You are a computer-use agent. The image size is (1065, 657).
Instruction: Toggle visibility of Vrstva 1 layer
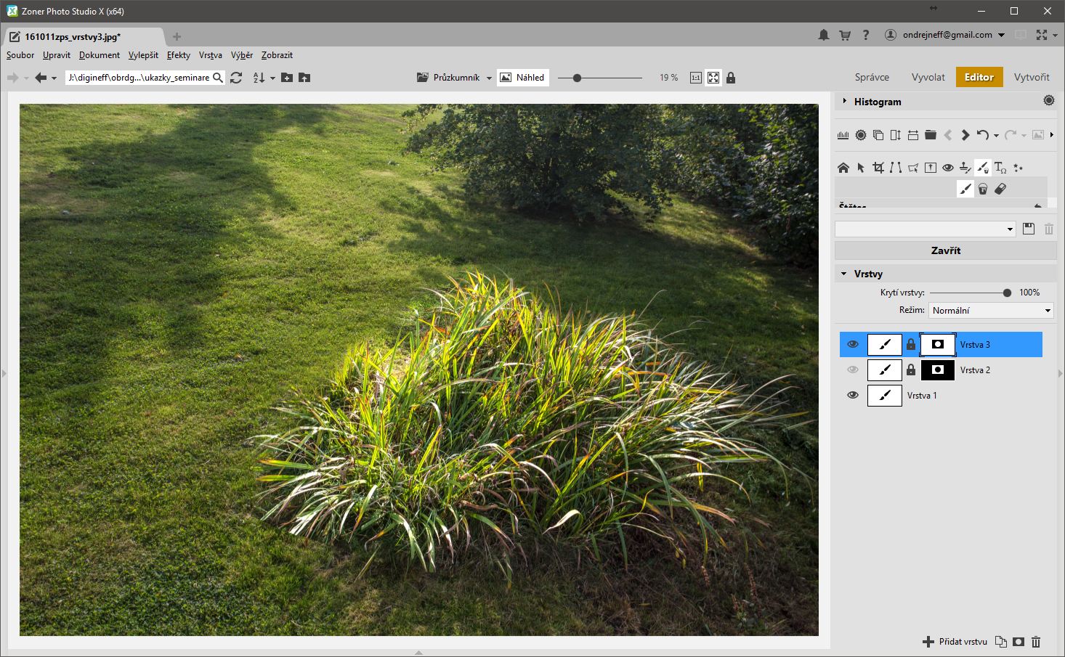853,396
